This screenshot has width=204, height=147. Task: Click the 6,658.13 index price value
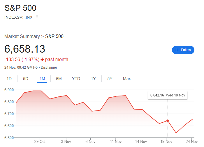25,49
